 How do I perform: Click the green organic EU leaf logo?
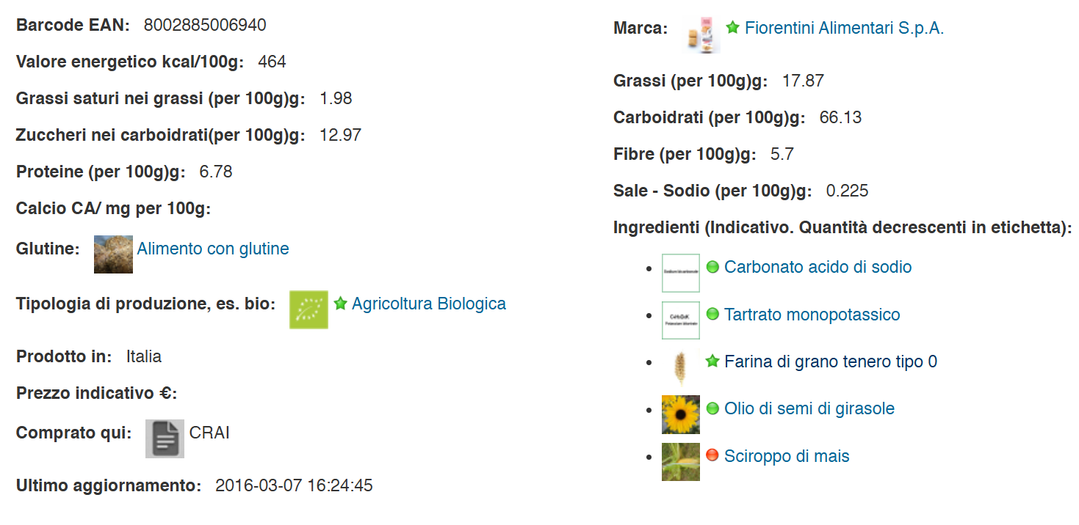click(x=308, y=309)
